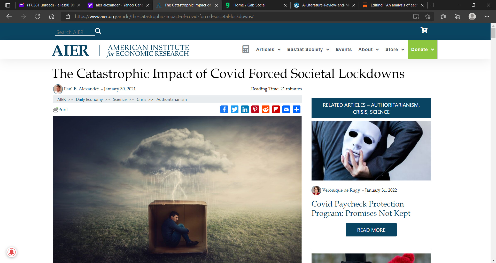Click the red notification bell button
The width and height of the screenshot is (496, 263).
12,252
